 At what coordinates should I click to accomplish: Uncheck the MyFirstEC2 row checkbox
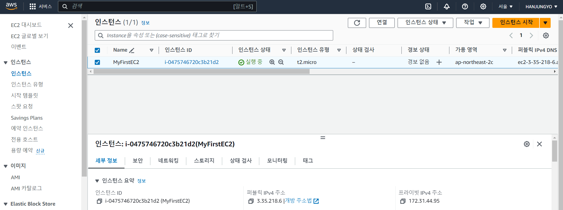click(97, 62)
